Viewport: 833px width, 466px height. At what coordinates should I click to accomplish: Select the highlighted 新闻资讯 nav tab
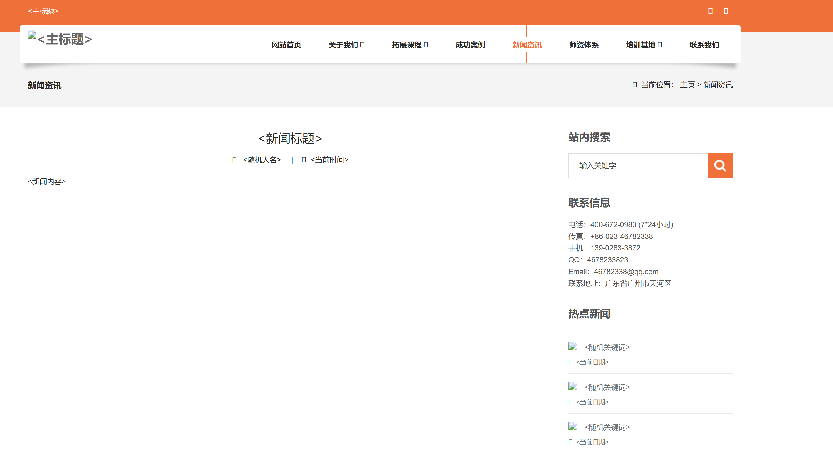(x=527, y=45)
